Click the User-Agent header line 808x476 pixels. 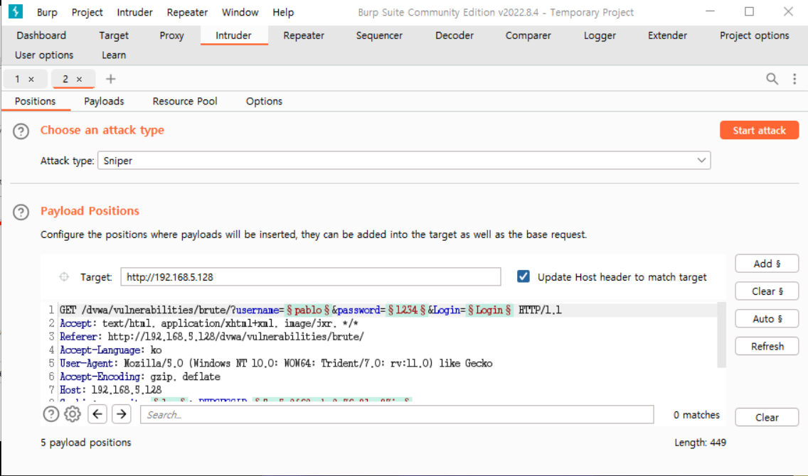(x=276, y=363)
